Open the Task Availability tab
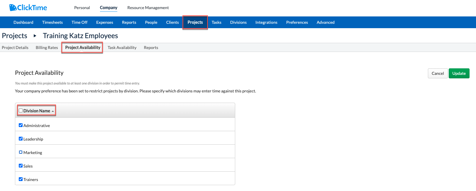Viewport: 476px width, 191px height. [x=122, y=48]
